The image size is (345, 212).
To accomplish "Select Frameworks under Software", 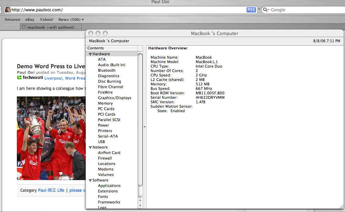I will [109, 202].
